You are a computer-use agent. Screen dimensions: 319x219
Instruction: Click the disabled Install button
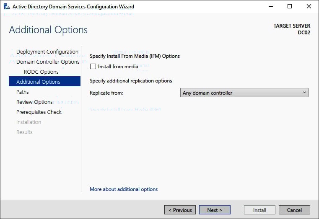coord(259,210)
